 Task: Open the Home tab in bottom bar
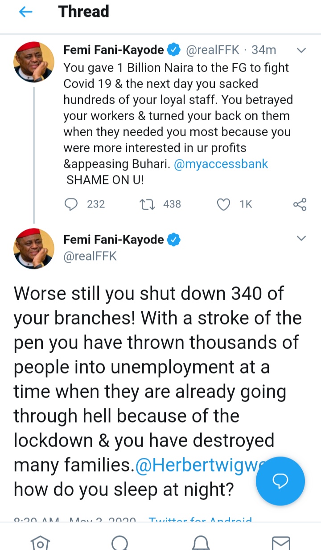click(40, 542)
